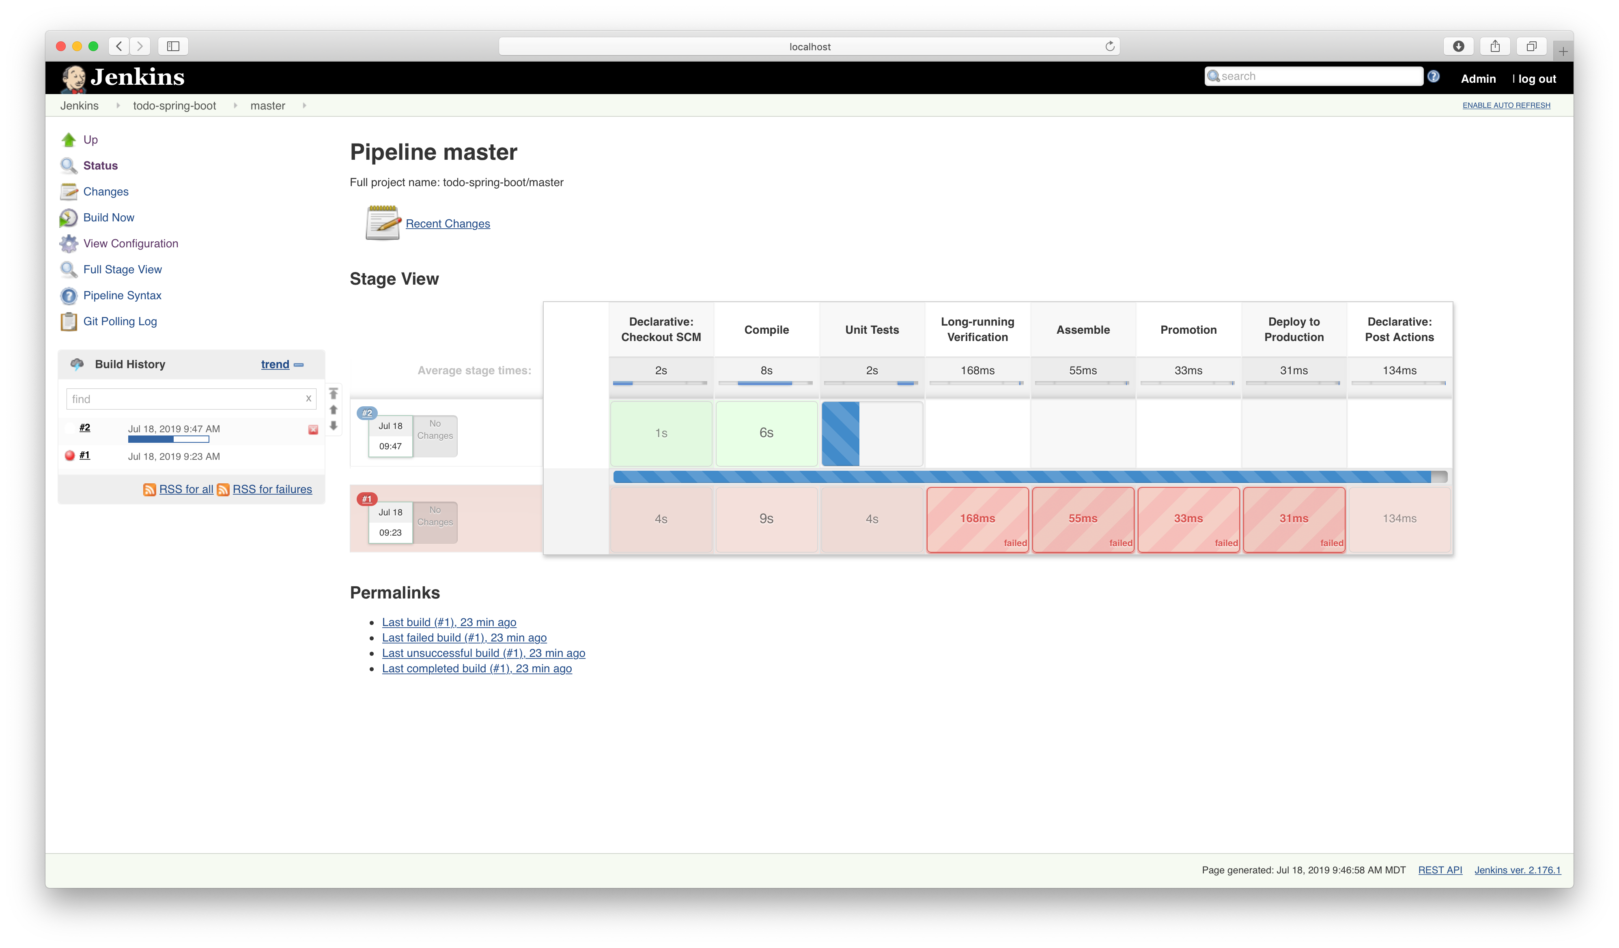1619x948 pixels.
Task: Expand the master breadcrumb dropdown arrow
Action: (x=304, y=106)
